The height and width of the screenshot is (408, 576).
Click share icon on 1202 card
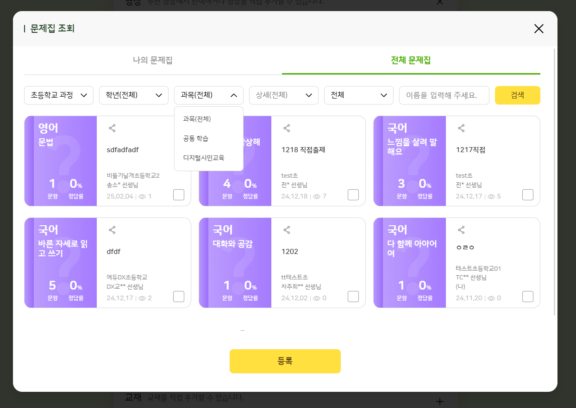287,230
